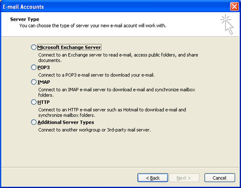The height and width of the screenshot is (188, 241).
Task: Go back with the Back button
Action: tap(153, 178)
